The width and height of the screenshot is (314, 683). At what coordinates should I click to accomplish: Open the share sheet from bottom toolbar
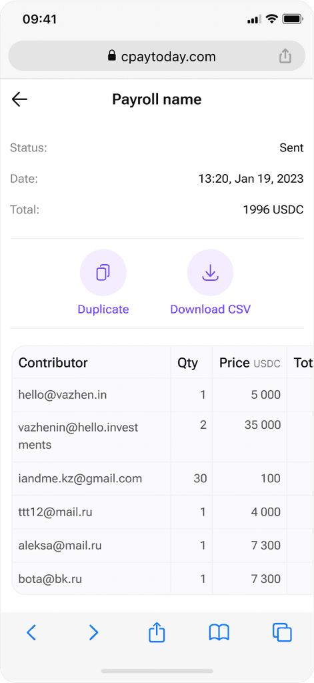click(157, 632)
